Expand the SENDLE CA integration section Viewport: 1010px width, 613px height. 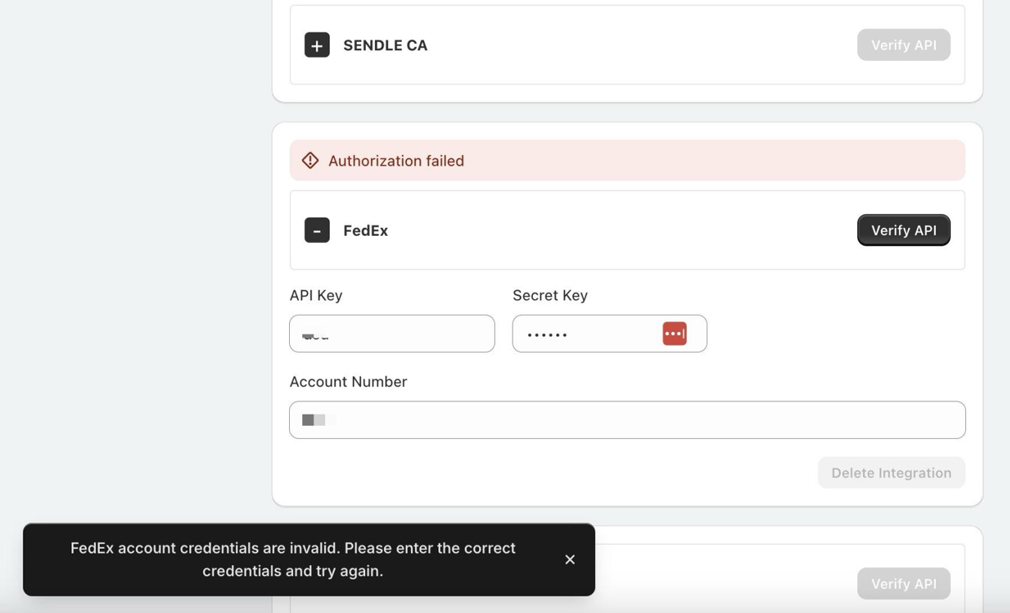tap(317, 45)
